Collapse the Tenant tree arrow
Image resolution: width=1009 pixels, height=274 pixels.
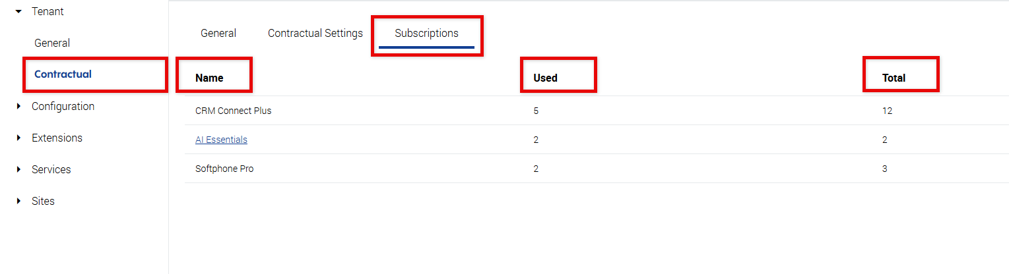click(18, 12)
